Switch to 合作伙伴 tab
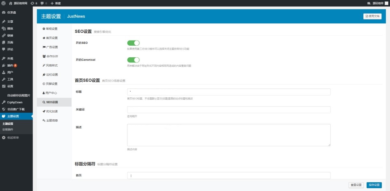Image resolution: width=390 pixels, height=191 pixels. click(54, 56)
